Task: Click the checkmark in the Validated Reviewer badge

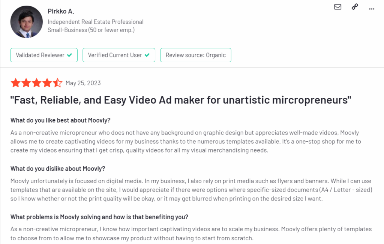Action: click(69, 55)
